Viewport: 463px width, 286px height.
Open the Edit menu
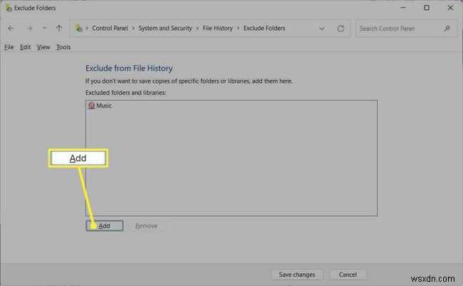(x=25, y=47)
